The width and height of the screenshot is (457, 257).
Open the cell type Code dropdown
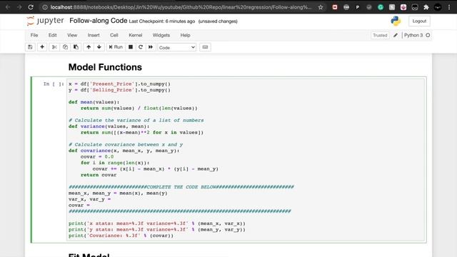pos(176,47)
